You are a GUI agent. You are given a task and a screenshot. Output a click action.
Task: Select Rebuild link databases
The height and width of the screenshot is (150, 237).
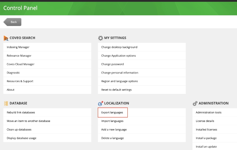click(x=47, y=112)
